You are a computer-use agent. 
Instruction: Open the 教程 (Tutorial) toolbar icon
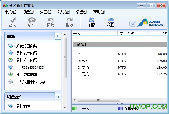(111, 20)
